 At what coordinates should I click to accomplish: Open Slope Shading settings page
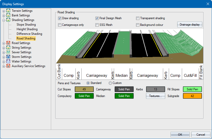click(26, 25)
